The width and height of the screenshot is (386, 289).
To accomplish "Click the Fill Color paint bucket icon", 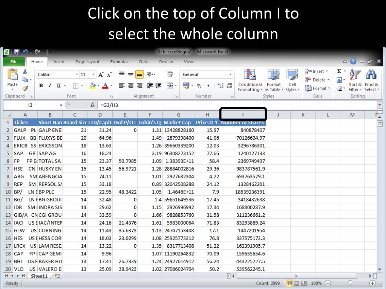I will (93, 85).
